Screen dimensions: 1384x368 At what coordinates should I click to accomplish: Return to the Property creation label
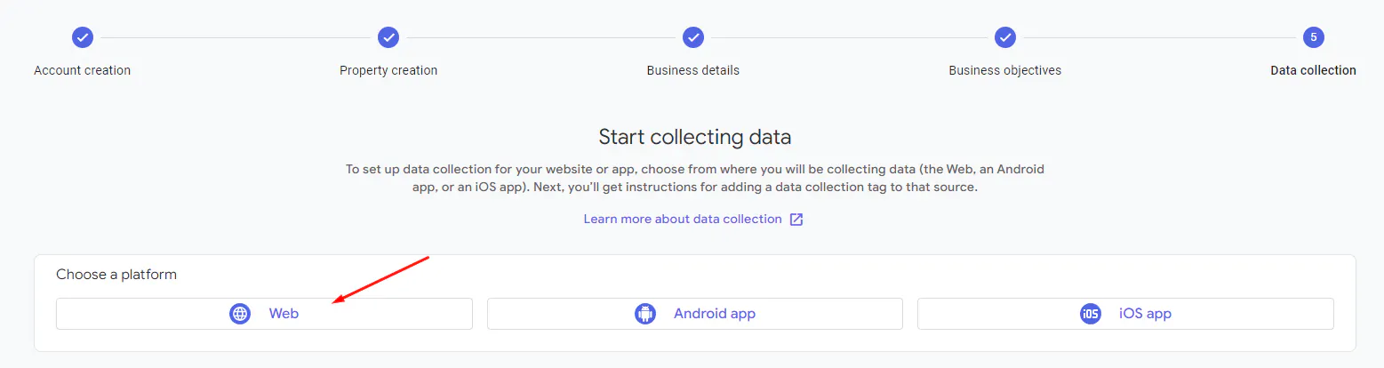[x=388, y=70]
